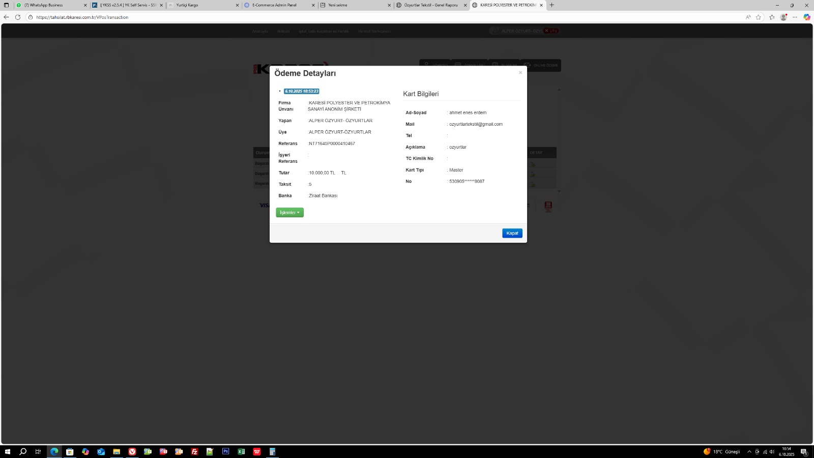Open Outlook from the taskbar
This screenshot has width=814, height=458.
click(101, 451)
